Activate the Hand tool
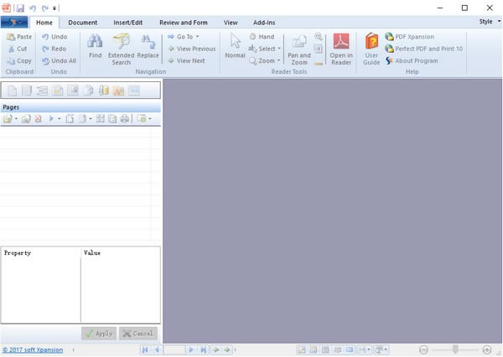The height and width of the screenshot is (357, 503). pyautogui.click(x=262, y=37)
